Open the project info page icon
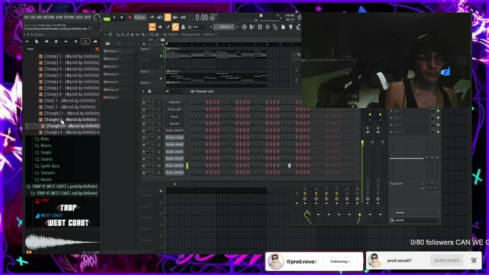This screenshot has width=489, height=275. click(283, 27)
